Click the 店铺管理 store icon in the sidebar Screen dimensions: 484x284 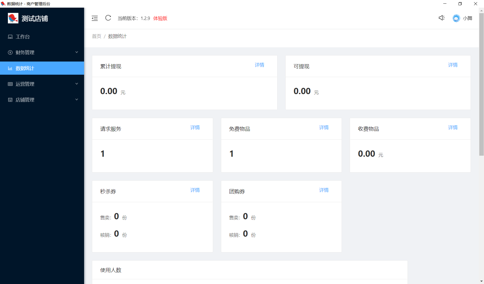point(10,100)
